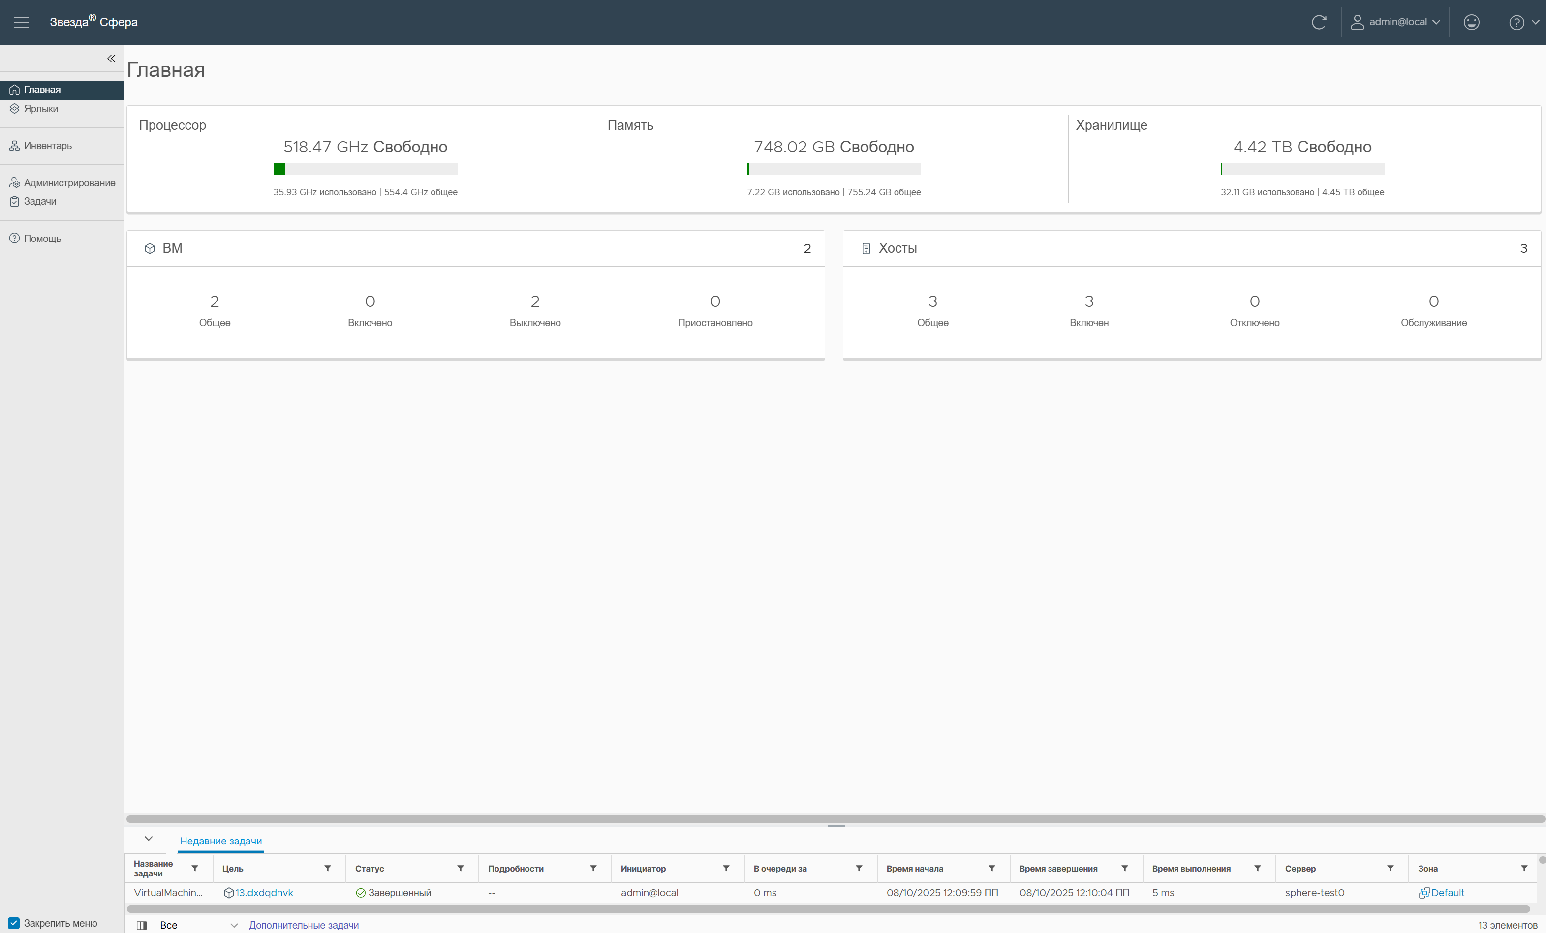
Task: Collapse the recent tasks panel chevron
Action: tap(149, 838)
